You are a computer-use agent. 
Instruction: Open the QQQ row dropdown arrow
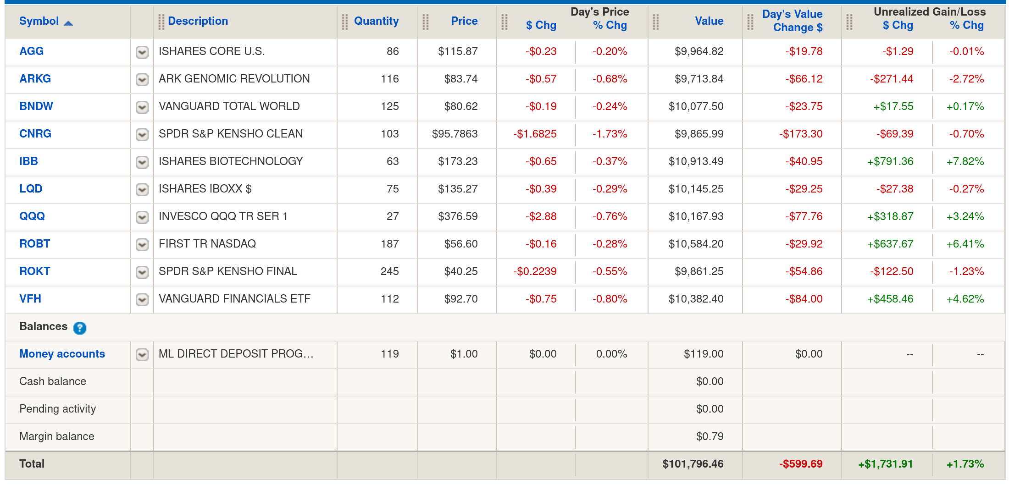[142, 217]
